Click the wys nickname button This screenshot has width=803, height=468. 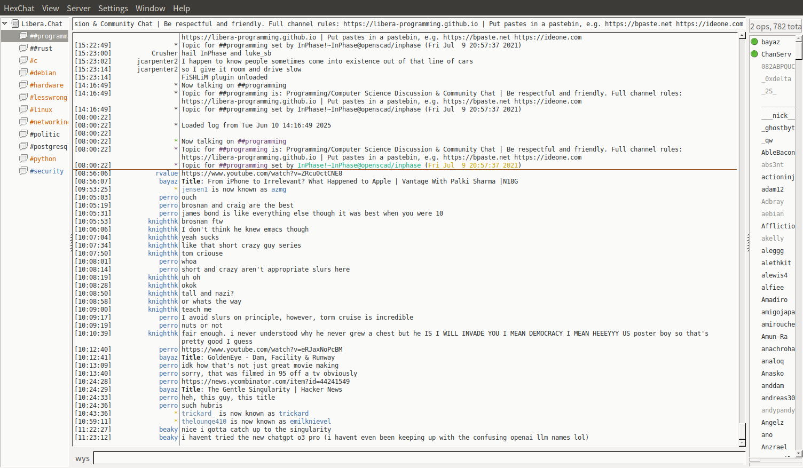pyautogui.click(x=82, y=458)
